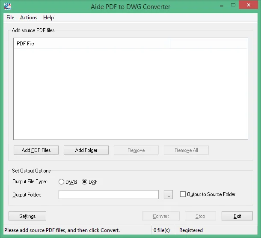Click the Remove button
This screenshot has width=261, height=238.
[x=136, y=150]
